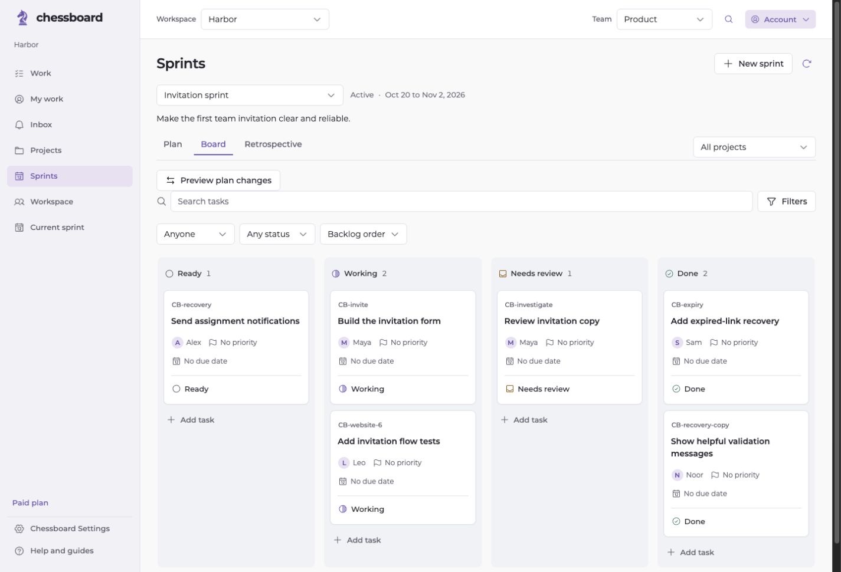Select the Board tab

(213, 144)
